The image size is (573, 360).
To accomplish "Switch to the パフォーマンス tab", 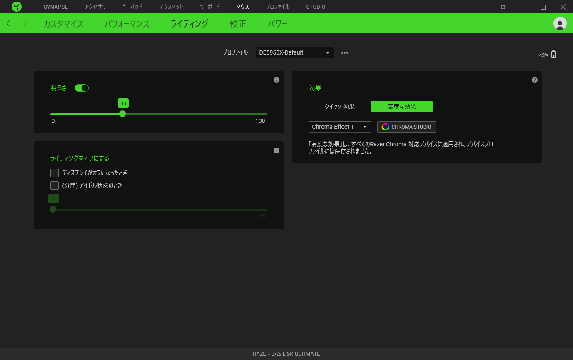I will [x=127, y=24].
